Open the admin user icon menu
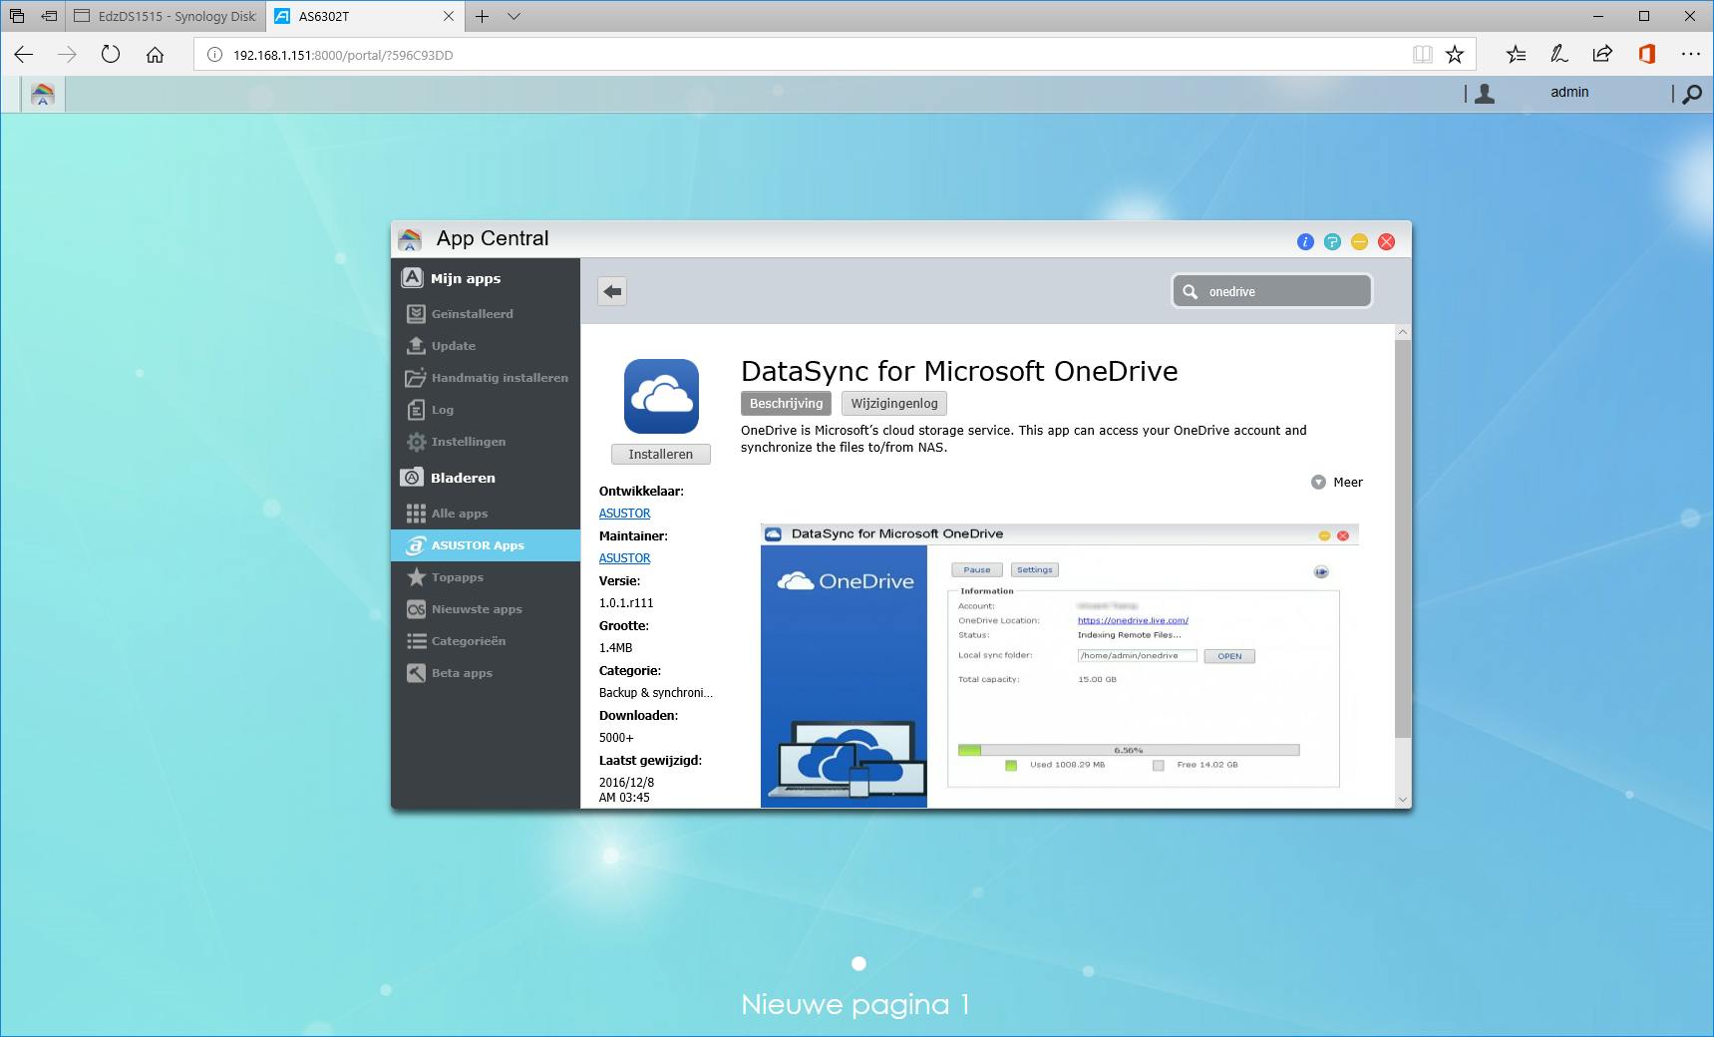 (1485, 94)
